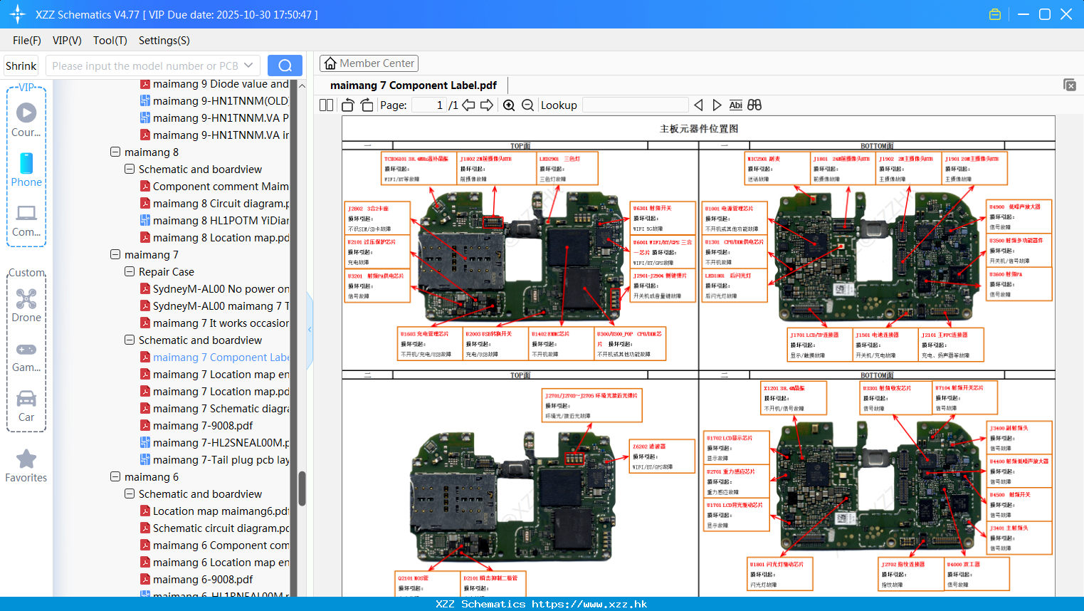Open the Settings(S) menu
1084x611 pixels.
click(164, 41)
